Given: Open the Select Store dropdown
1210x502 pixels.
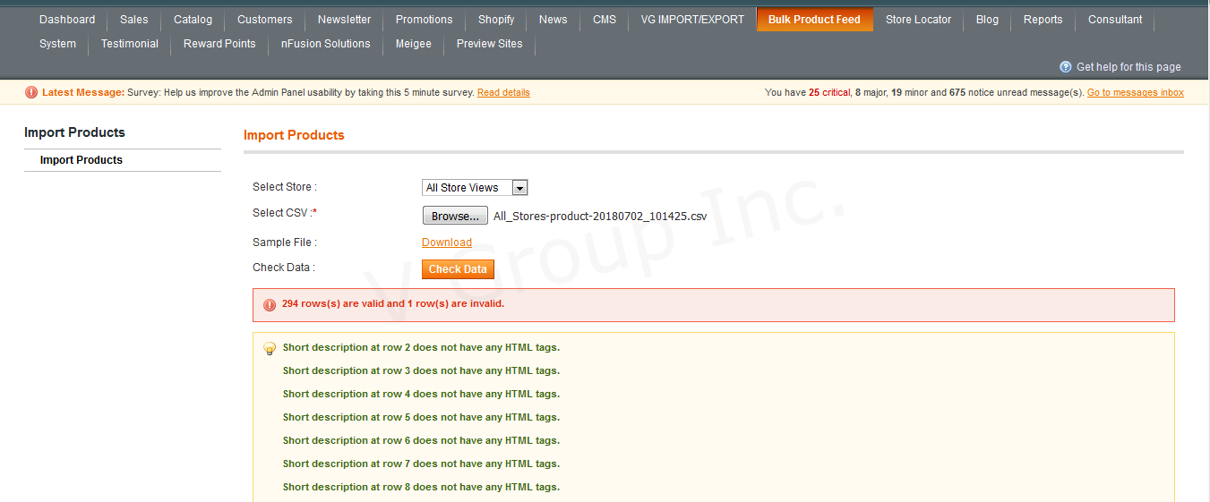Looking at the screenshot, I should point(475,188).
